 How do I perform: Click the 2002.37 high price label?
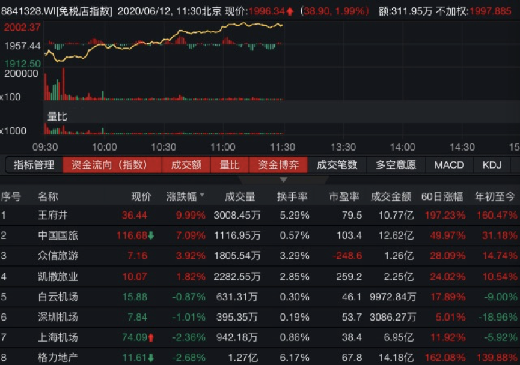[22, 27]
